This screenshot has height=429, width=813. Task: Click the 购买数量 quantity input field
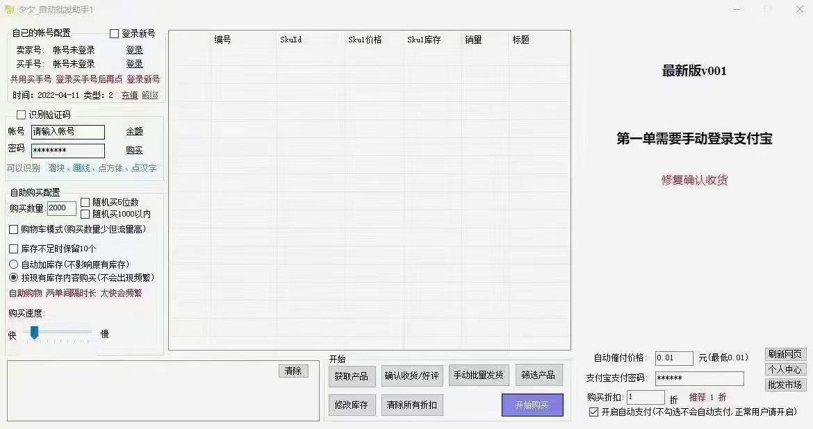(61, 208)
